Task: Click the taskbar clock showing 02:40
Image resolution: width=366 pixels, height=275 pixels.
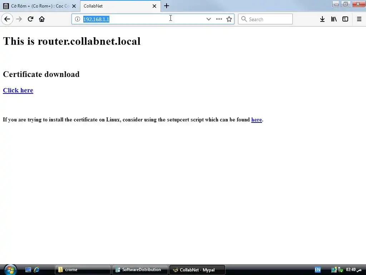Action: [354, 270]
